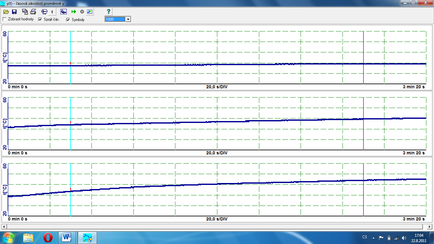Toggle the blue panel with green arrow icon
Screen dimensions: 434x244
point(90,12)
